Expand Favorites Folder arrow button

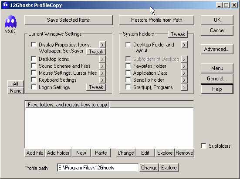point(184,66)
